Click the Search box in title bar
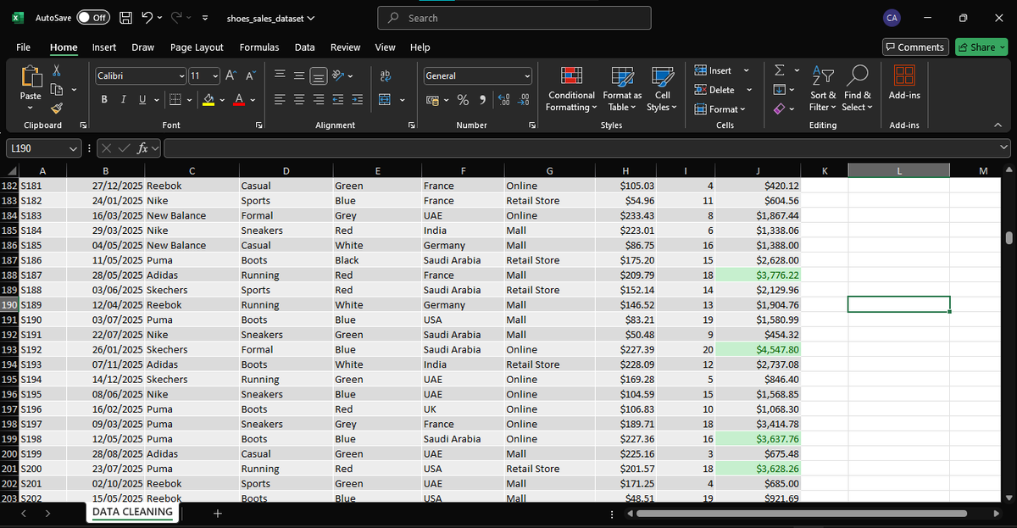 tap(514, 18)
